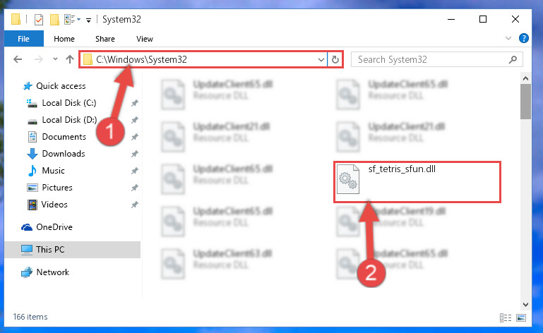Toggle pin next to Music
This screenshot has width=543, height=333.
point(135,171)
